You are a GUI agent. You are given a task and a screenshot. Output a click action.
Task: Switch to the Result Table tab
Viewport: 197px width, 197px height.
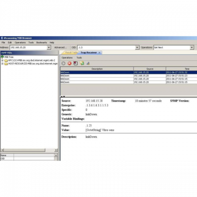coord(71,53)
